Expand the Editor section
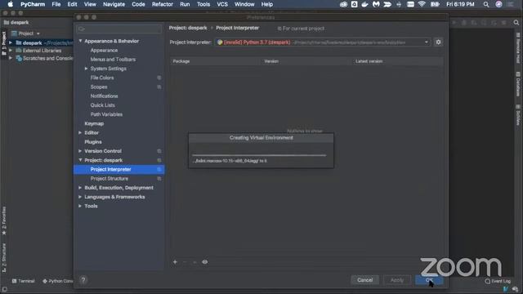The image size is (523, 294). tap(80, 132)
